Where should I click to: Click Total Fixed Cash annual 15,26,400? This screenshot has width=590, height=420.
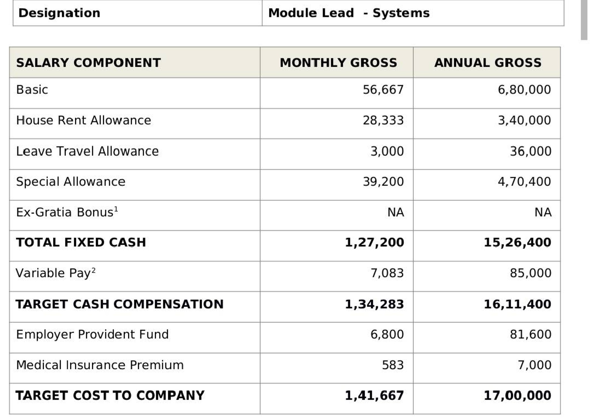coord(517,242)
